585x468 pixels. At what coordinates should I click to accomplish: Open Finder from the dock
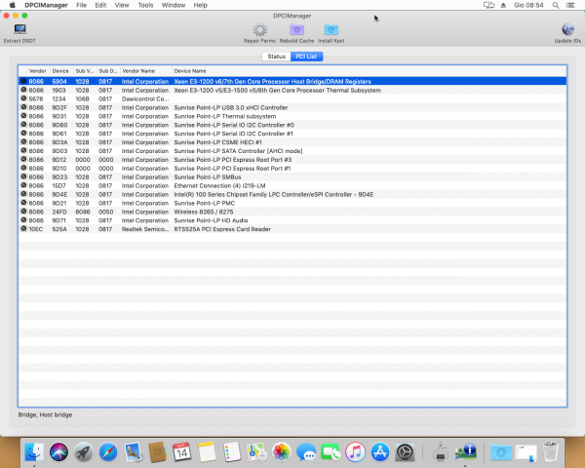pos(36,451)
